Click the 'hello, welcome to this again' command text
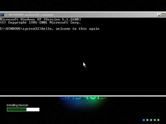 click(x=70, y=29)
